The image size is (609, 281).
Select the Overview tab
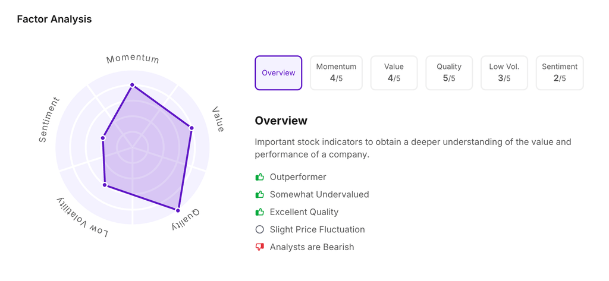(x=278, y=73)
